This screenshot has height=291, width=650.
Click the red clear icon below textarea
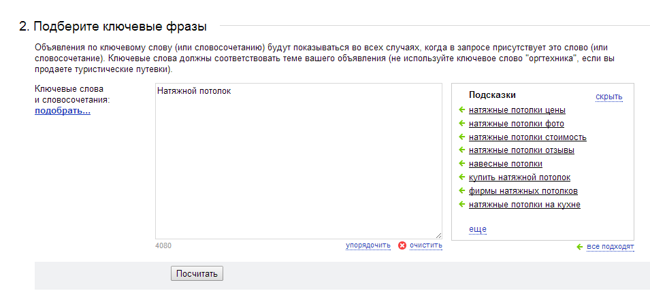point(402,245)
